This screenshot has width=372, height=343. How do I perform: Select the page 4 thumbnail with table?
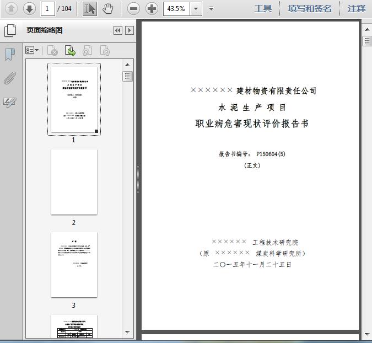[74, 326]
